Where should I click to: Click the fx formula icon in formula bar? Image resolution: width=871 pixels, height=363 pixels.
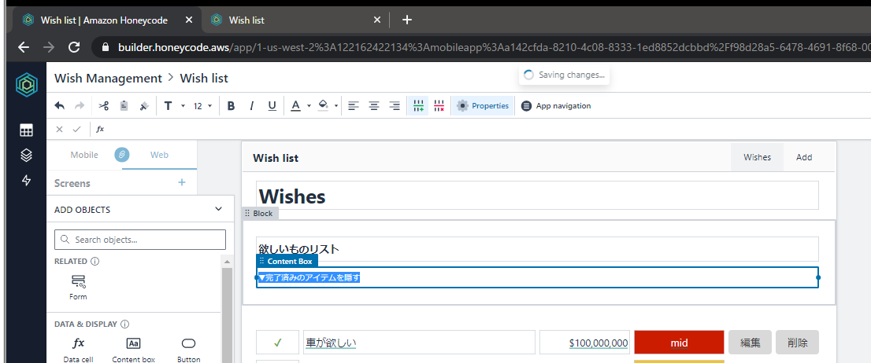pyautogui.click(x=100, y=129)
